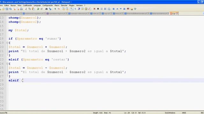Click the Print icon in toolbar
The image size is (204, 114).
(21, 9)
